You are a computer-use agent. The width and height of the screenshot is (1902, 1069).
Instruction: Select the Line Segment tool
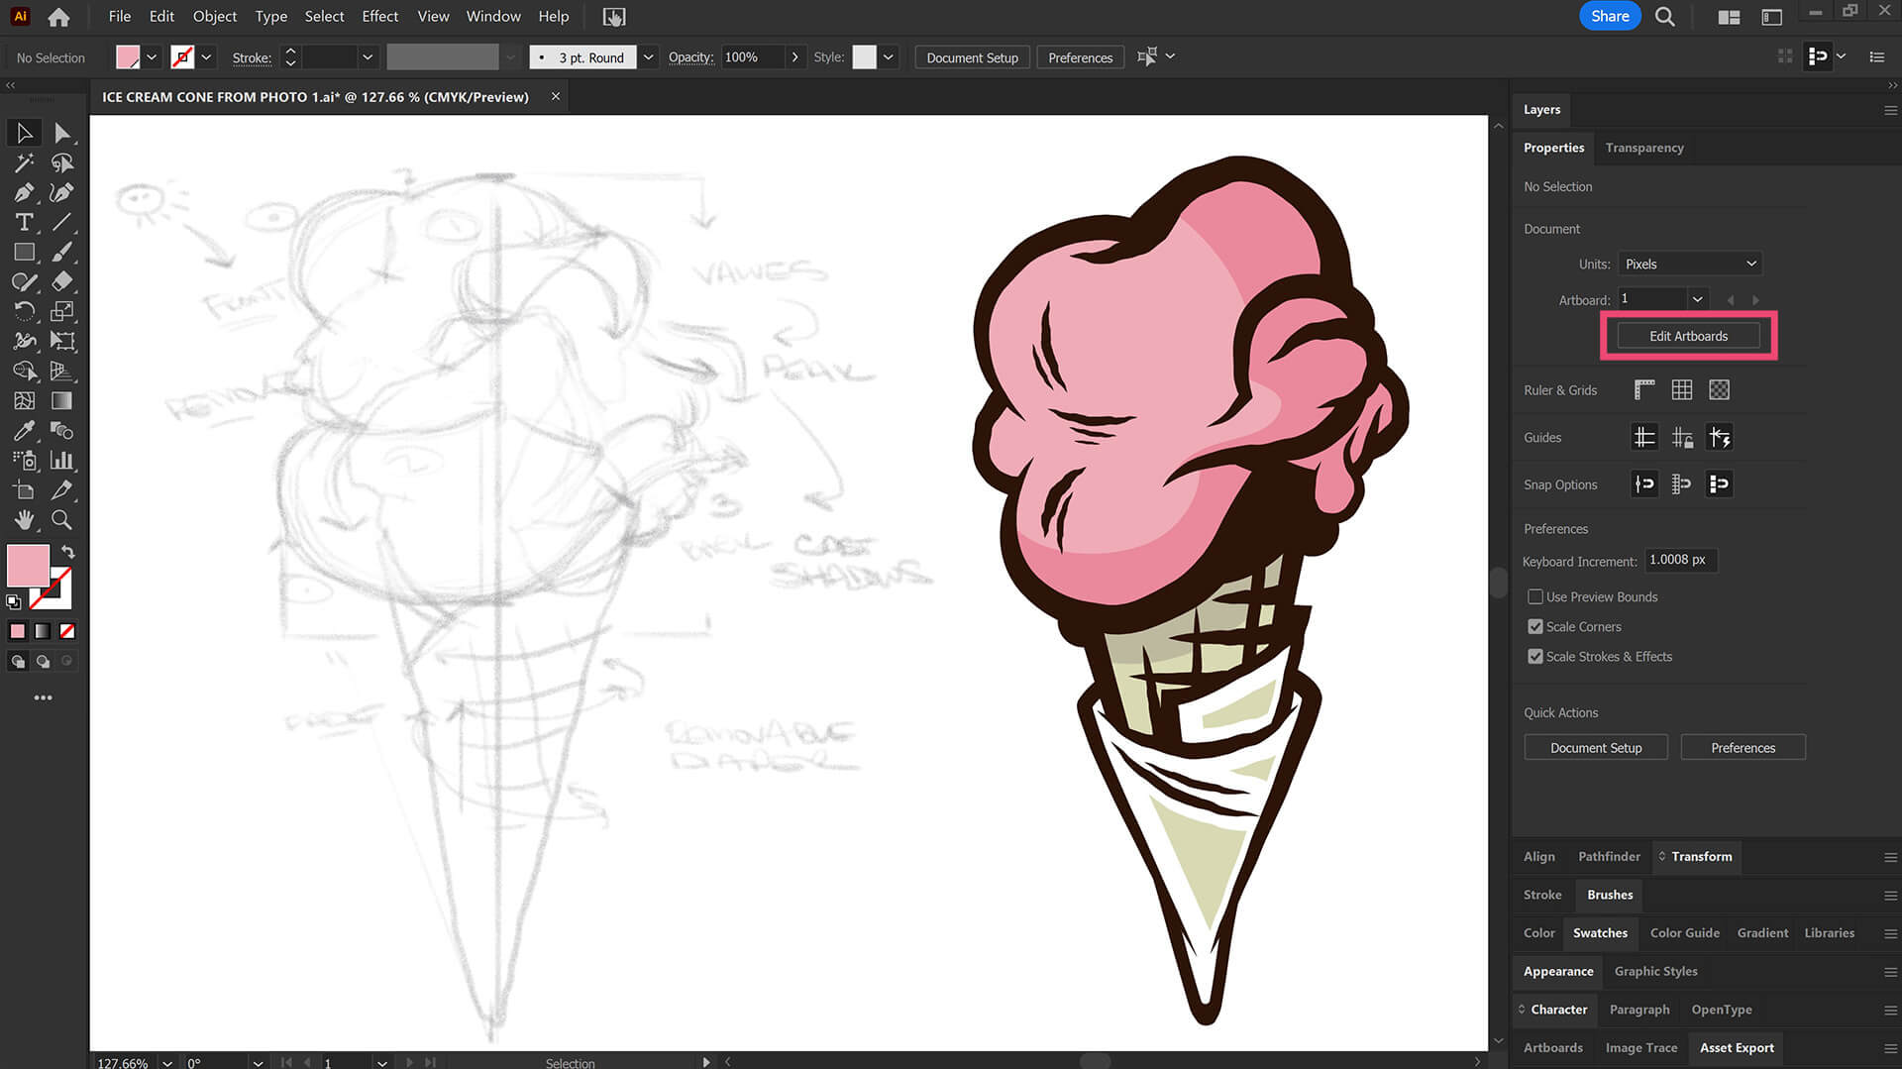(61, 222)
